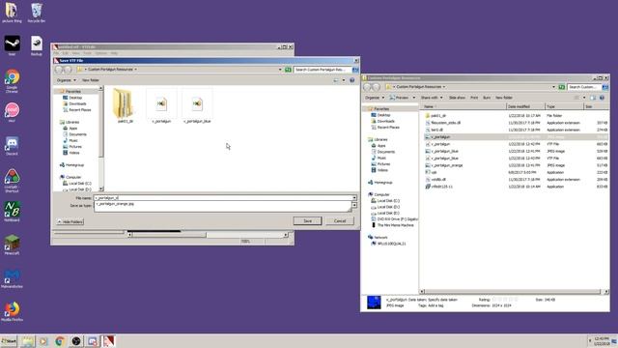The height and width of the screenshot is (348, 618).
Task: Select The Mini Mania Machine in Explorer sidebar
Action: pos(395,225)
